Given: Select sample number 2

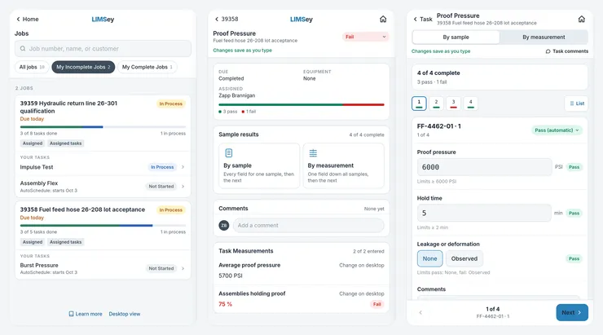Looking at the screenshot, I should point(436,103).
